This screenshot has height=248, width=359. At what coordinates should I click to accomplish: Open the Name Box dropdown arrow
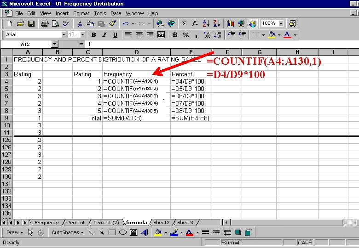(54, 44)
